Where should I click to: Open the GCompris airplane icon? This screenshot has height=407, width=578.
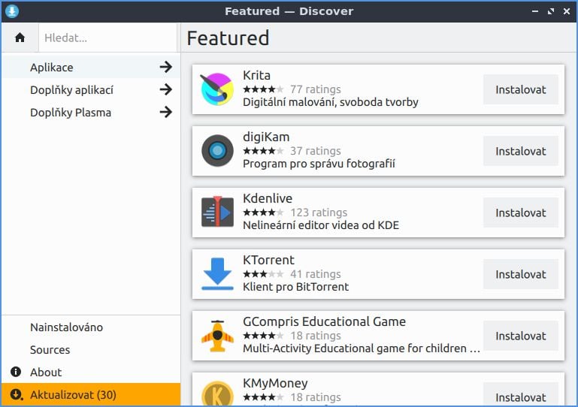tap(217, 336)
